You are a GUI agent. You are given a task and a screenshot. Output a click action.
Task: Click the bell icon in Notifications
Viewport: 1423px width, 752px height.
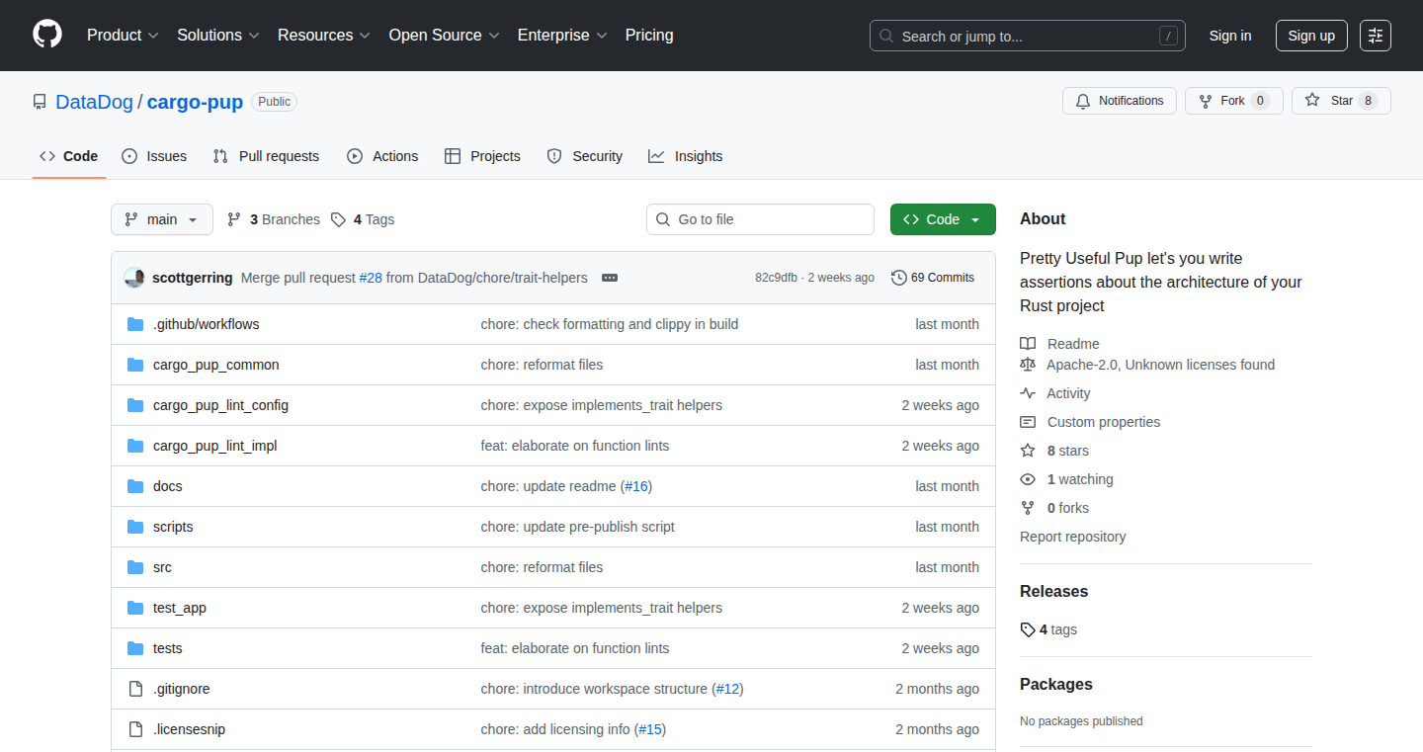tap(1083, 101)
